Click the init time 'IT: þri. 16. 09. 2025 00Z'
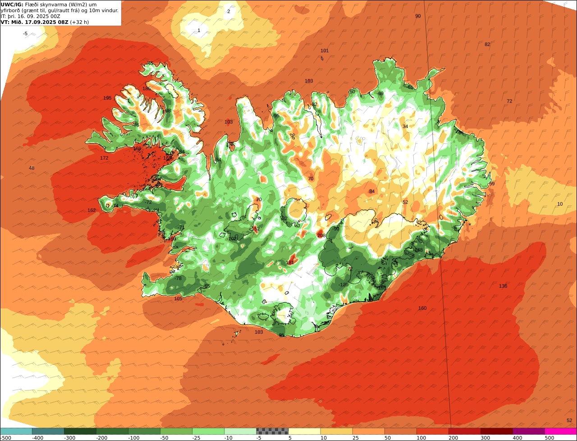This screenshot has height=441, width=577. point(31,16)
